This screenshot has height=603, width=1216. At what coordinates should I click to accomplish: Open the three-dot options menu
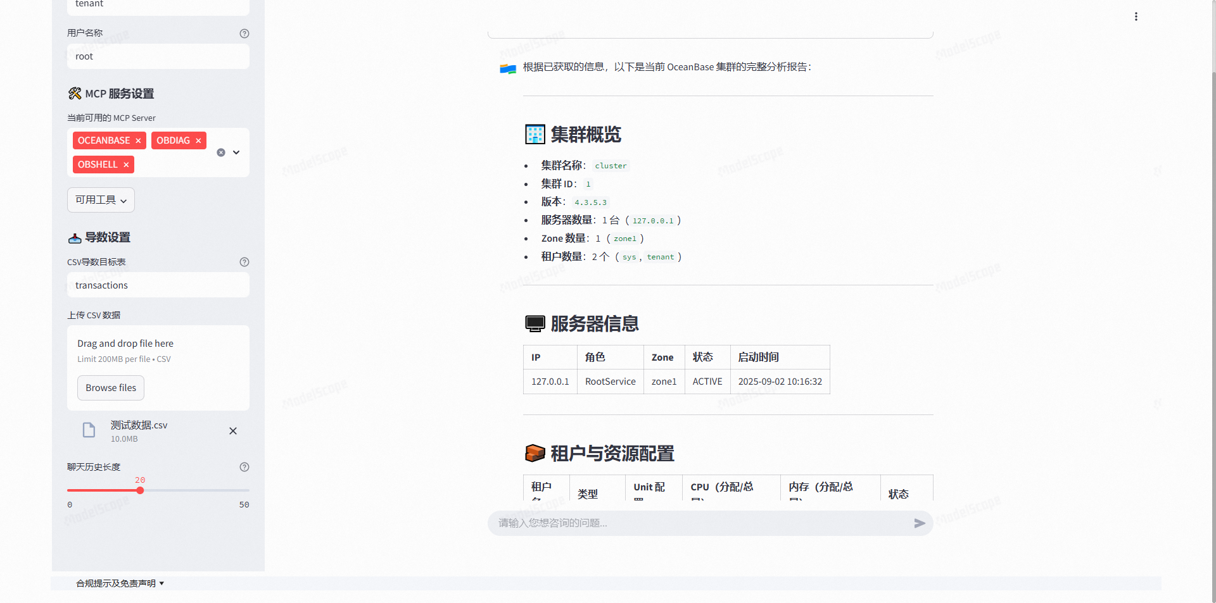click(x=1136, y=16)
